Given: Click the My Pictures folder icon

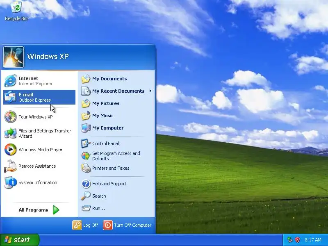Looking at the screenshot, I should pos(86,103).
